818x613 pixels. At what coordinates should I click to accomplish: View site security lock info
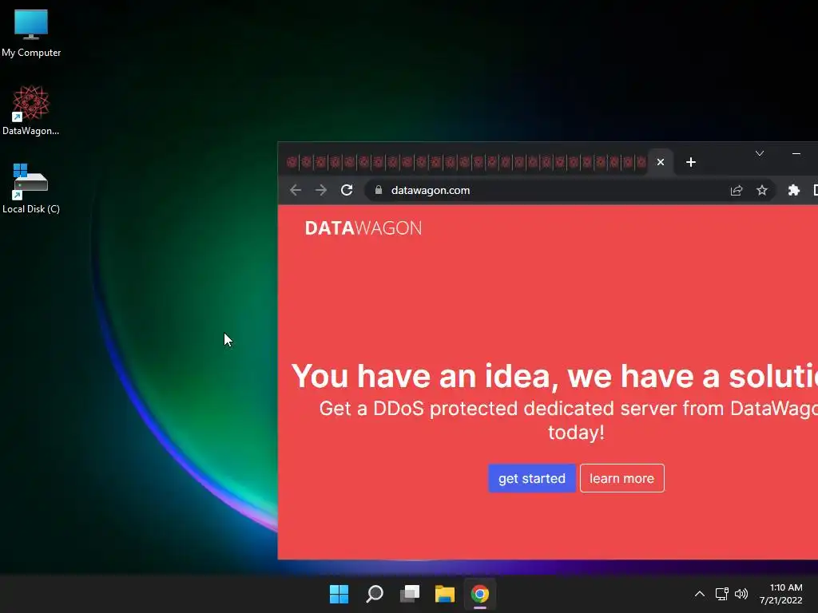tap(379, 190)
